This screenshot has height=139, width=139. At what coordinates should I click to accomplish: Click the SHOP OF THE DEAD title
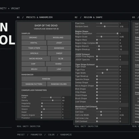click(x=46, y=26)
